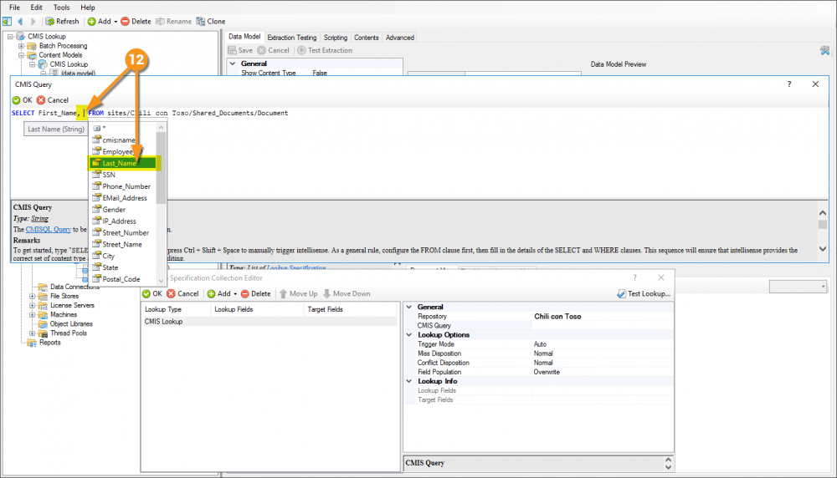The width and height of the screenshot is (837, 478).
Task: Click the remarks panel scrollbar up arrow
Action: [x=823, y=213]
